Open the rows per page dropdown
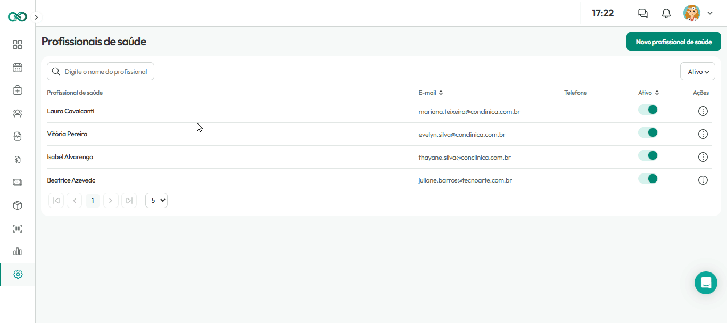 tap(156, 200)
